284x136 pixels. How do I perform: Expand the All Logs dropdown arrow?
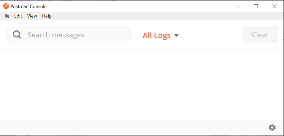pos(176,35)
